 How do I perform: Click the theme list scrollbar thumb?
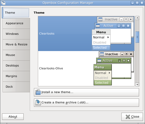coord(137,37)
